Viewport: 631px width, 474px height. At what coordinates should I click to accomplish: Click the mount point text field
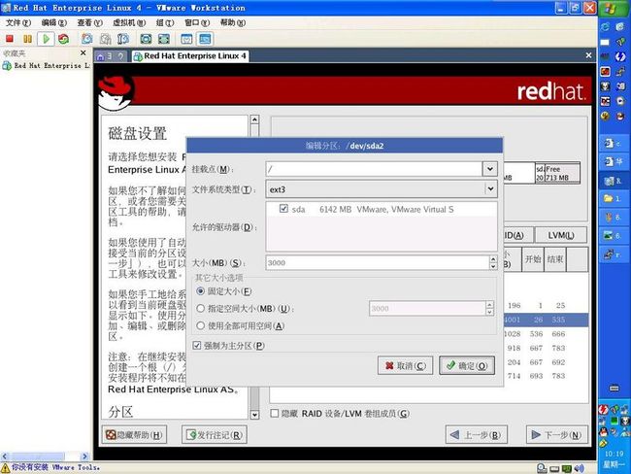(374, 169)
